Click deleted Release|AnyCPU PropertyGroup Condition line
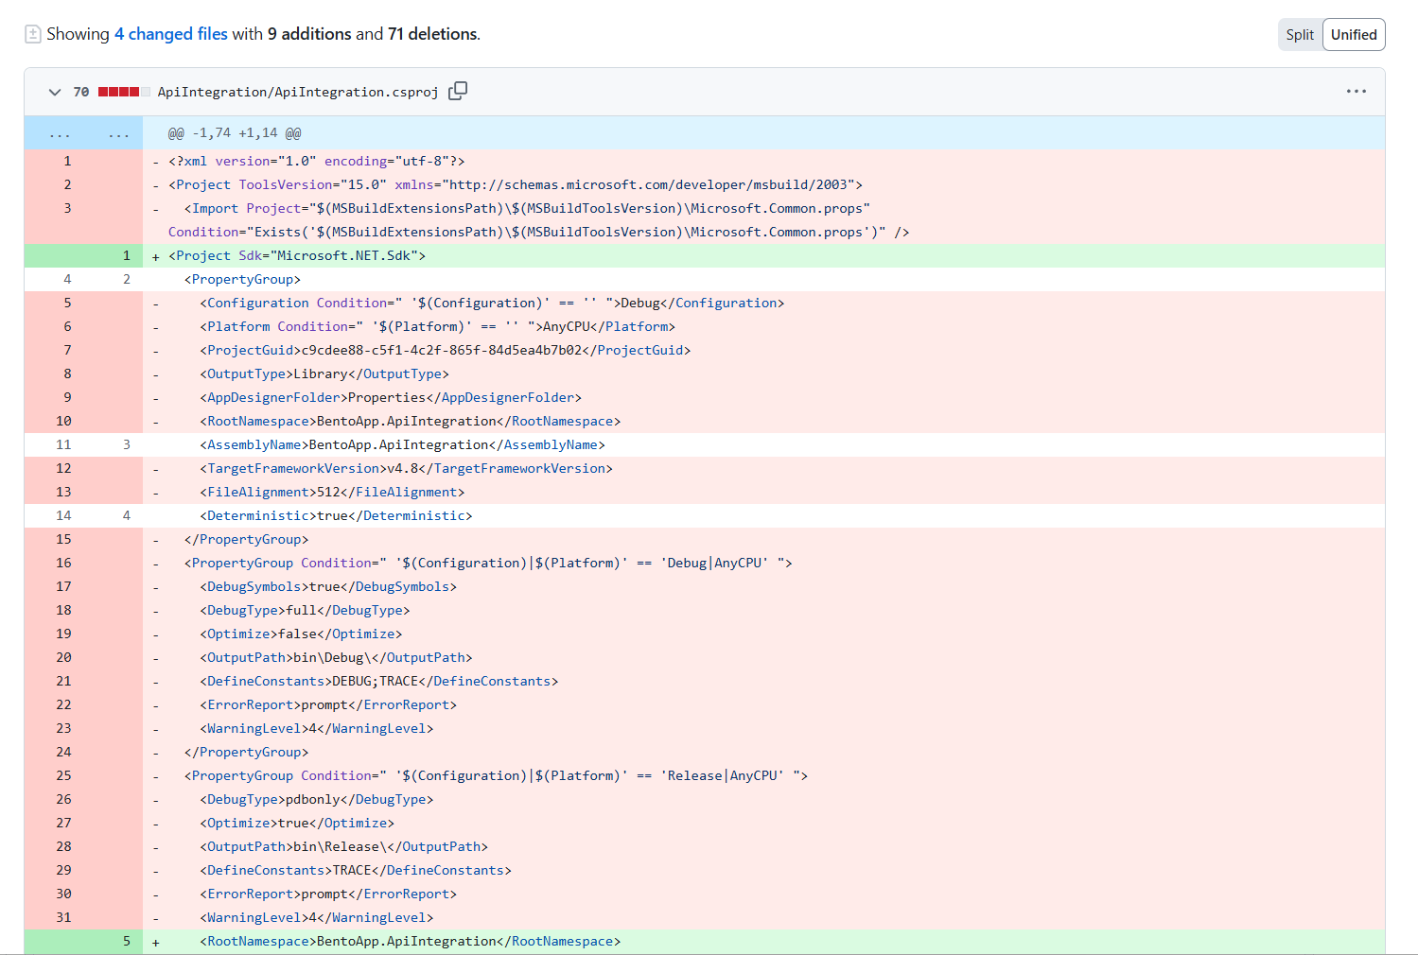1418x955 pixels. coord(763,775)
